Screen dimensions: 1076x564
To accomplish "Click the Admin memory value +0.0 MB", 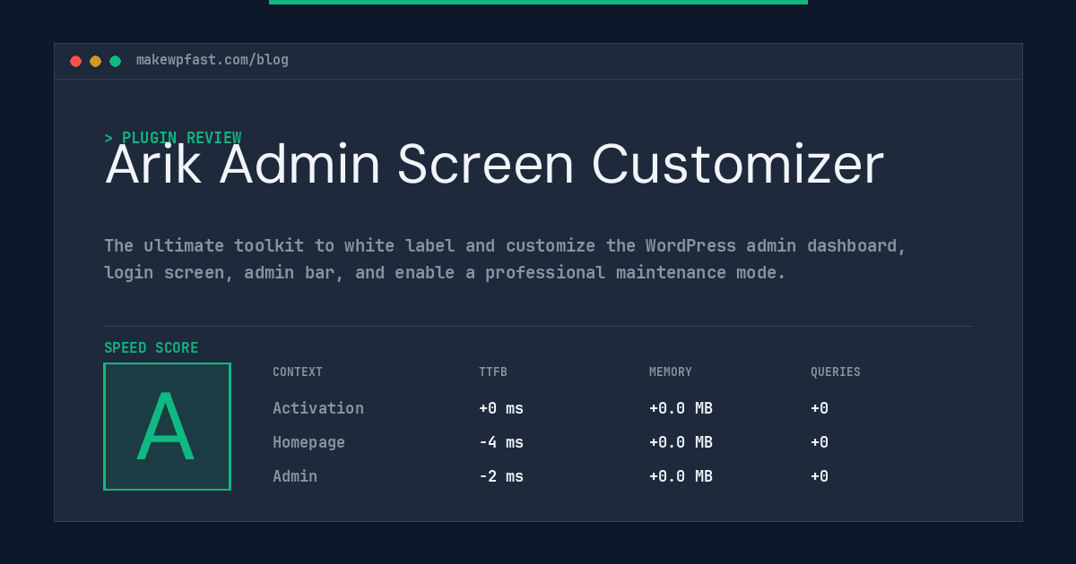I will point(681,476).
